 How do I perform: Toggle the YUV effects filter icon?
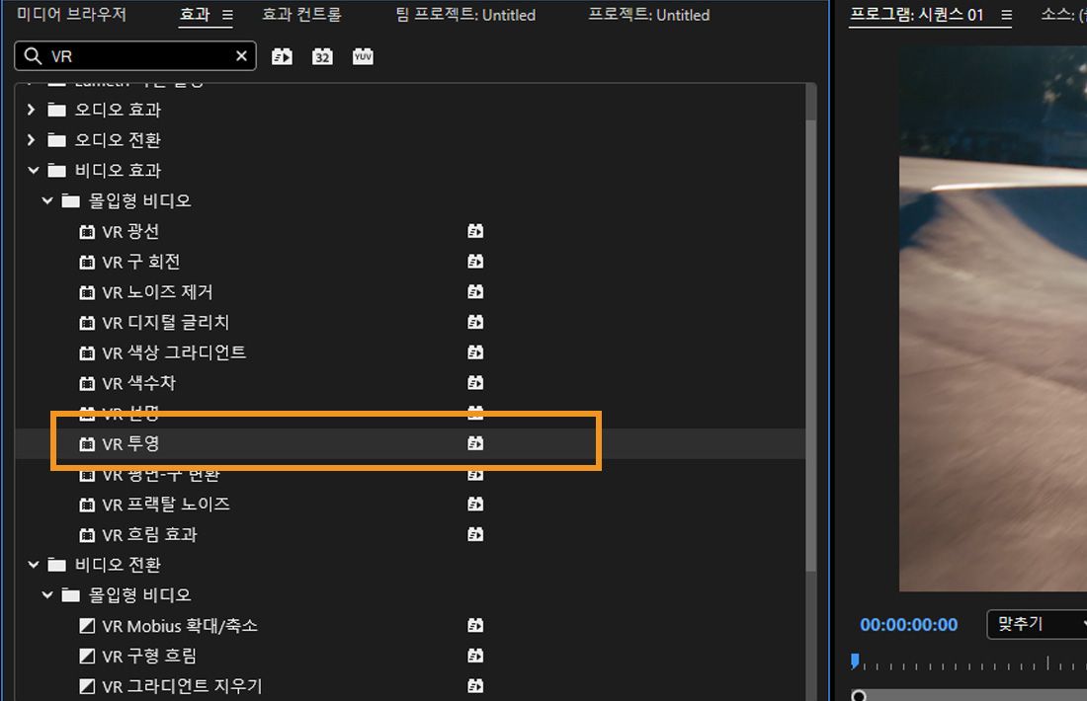[x=362, y=56]
